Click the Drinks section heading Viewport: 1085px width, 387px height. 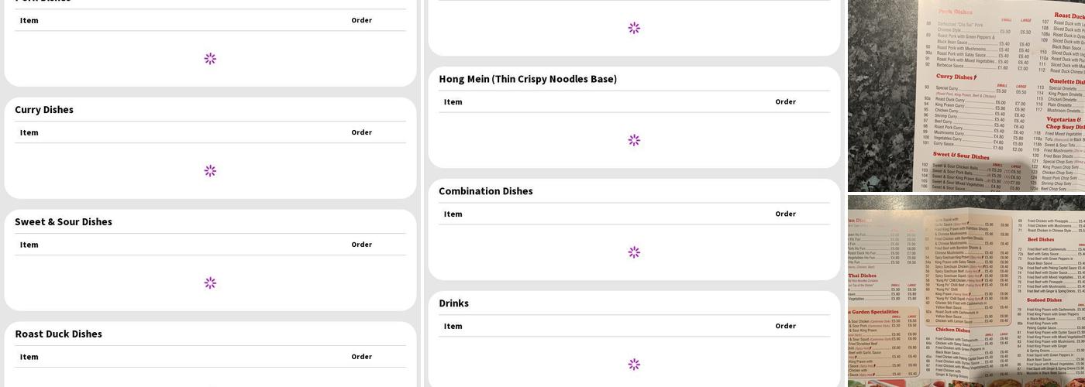coord(453,303)
